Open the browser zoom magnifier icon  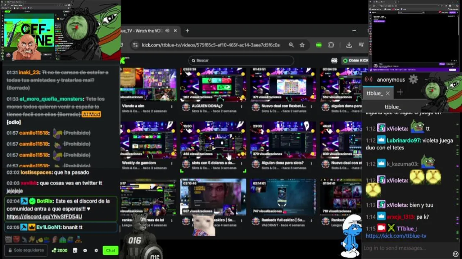[x=291, y=45]
